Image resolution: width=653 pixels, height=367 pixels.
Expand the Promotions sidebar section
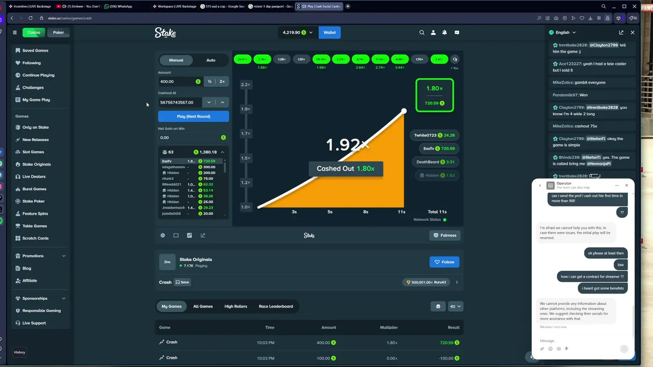40,256
